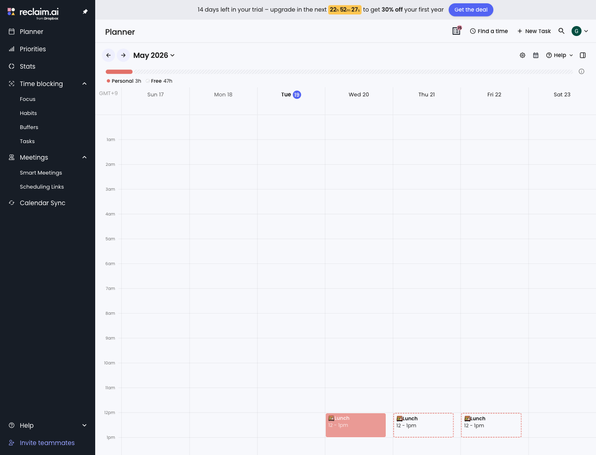Click the Get the deal button

[x=471, y=10]
